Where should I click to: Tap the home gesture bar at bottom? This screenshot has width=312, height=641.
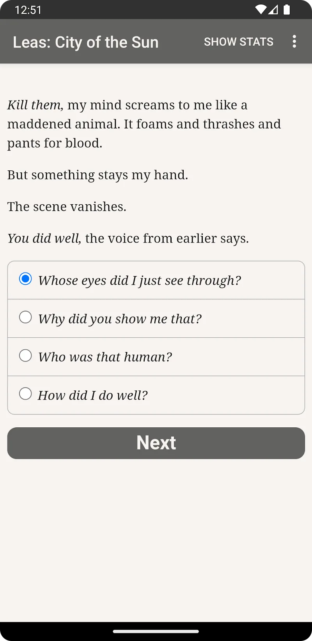coord(156,631)
